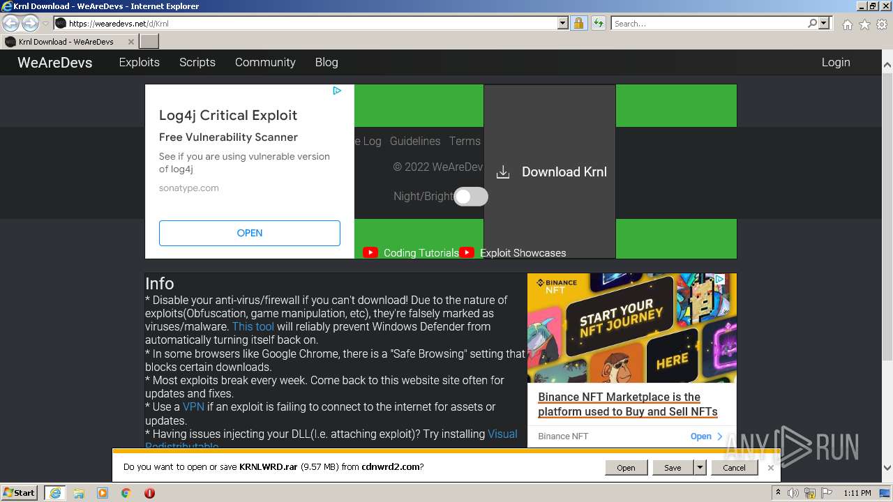893x502 pixels.
Task: Click the Terms footer link
Action: tap(465, 141)
